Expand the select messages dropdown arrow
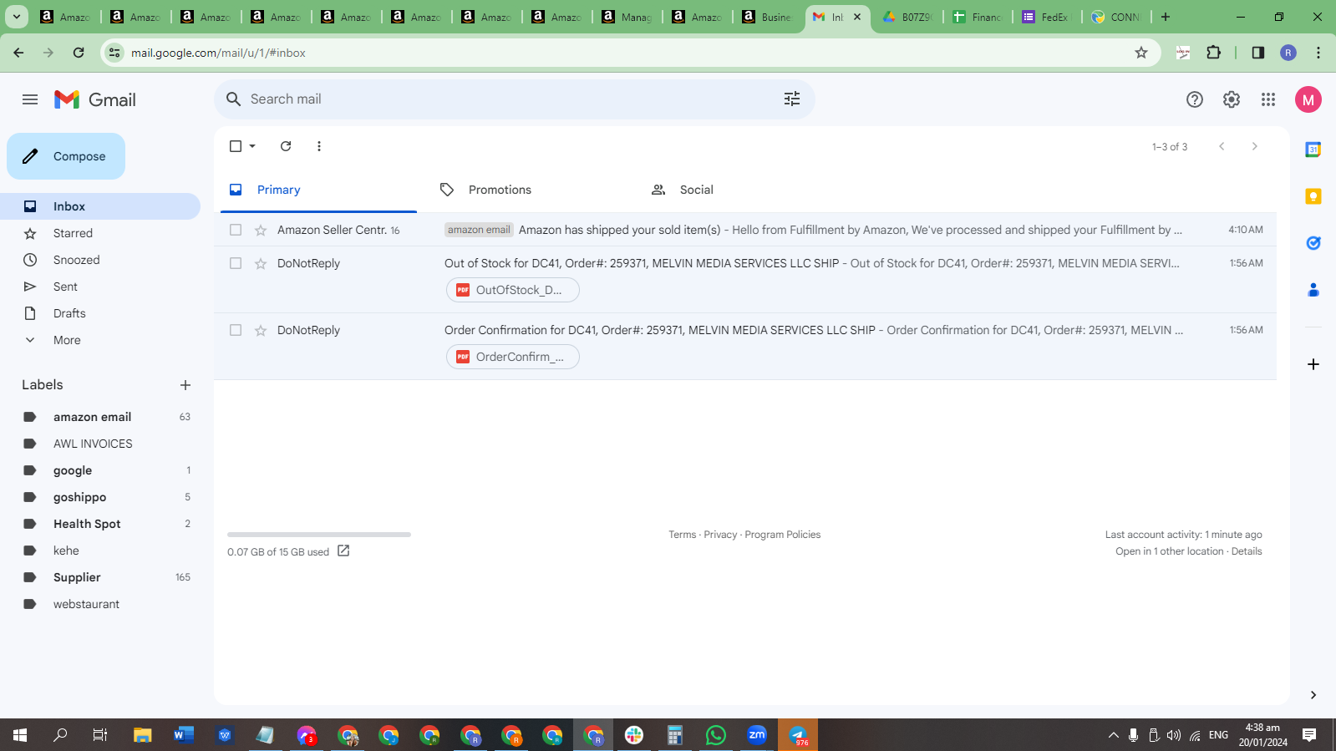The height and width of the screenshot is (751, 1336). tap(252, 146)
